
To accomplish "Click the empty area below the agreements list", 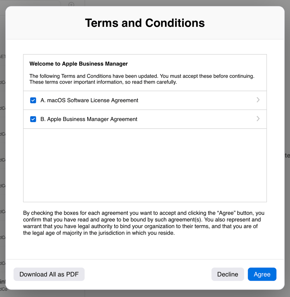I will point(145,165).
